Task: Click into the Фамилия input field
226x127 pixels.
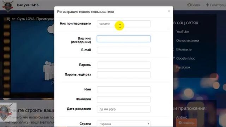Action: point(124,99)
